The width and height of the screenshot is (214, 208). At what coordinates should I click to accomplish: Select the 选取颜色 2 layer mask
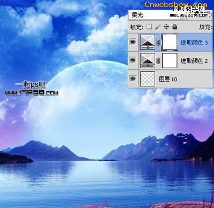(x=170, y=60)
